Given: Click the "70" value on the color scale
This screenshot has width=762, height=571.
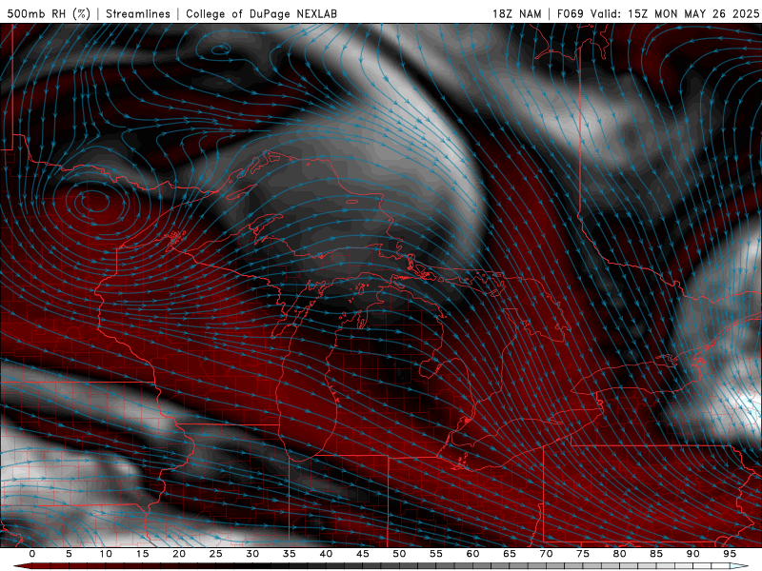Looking at the screenshot, I should click(x=546, y=554).
